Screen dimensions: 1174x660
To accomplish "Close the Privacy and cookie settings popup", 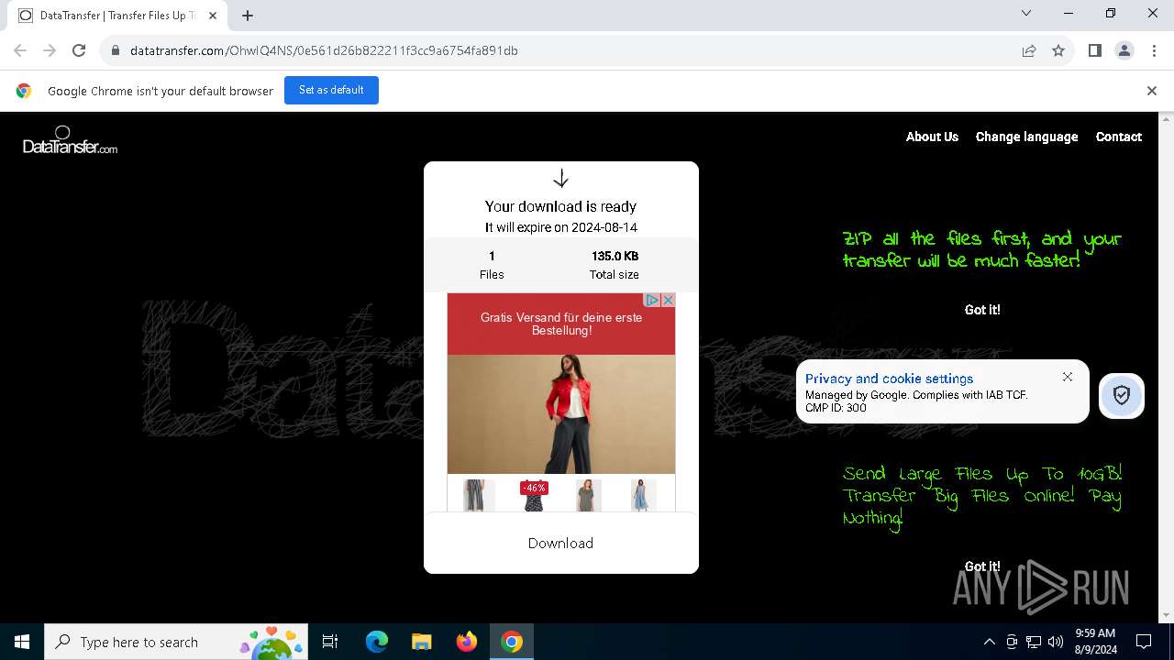I will coord(1067,377).
